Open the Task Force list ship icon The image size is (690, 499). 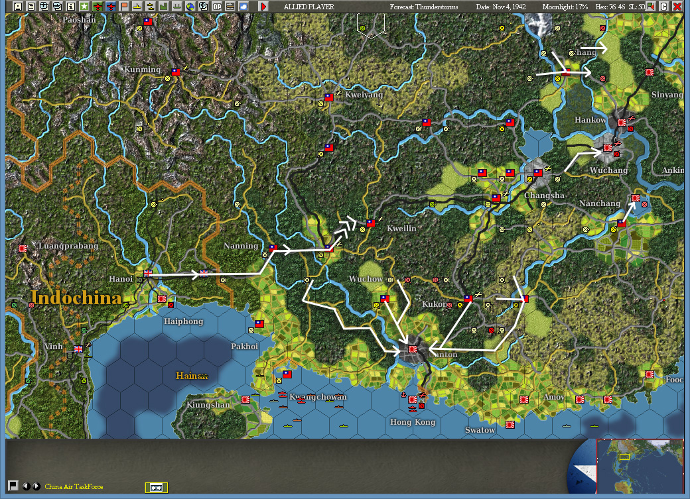(x=45, y=7)
